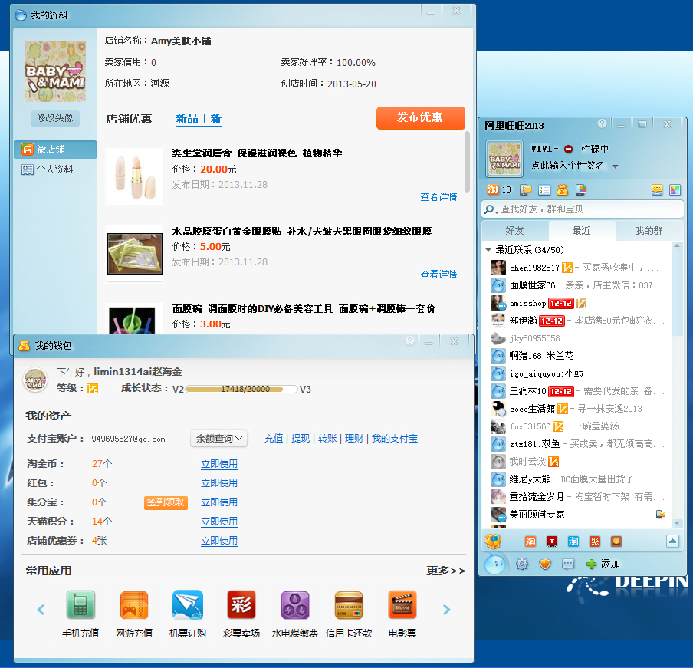Screen dimensions: 693x668
Task: Open 机票订购 flight booking app
Action: click(x=188, y=614)
